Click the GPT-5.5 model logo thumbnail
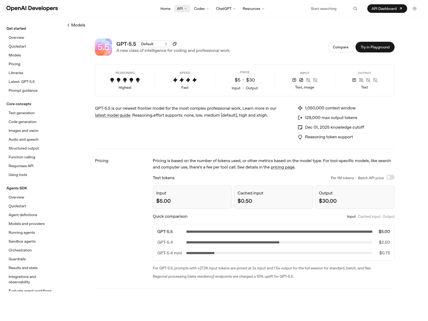428x321 pixels. [x=104, y=47]
